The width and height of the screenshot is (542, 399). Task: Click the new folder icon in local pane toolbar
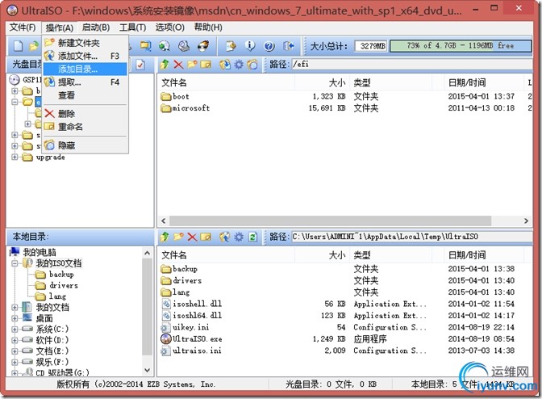pyautogui.click(x=178, y=237)
